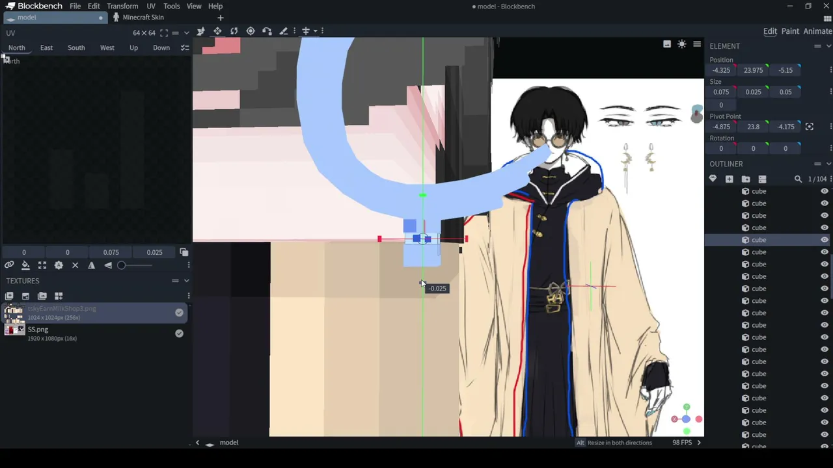Click the Size Y field showing 0.025
The image size is (833, 468).
pos(753,92)
